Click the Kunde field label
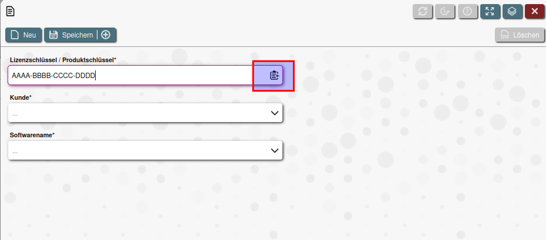This screenshot has height=240, width=546. click(x=21, y=97)
